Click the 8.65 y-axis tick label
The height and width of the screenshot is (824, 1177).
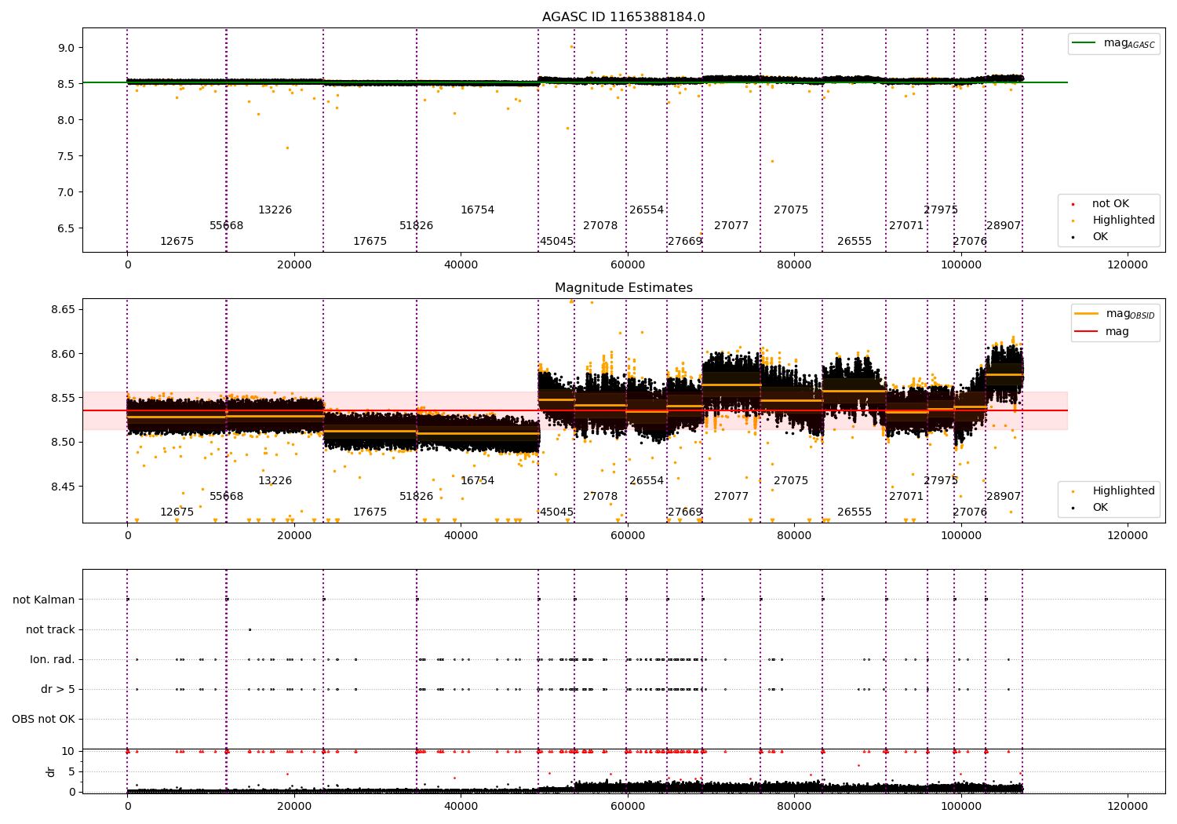62,309
